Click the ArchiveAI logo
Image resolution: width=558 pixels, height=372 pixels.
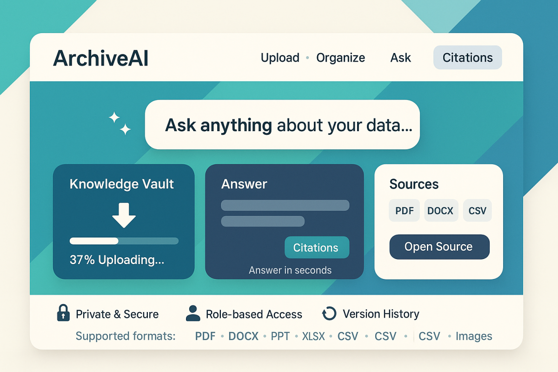[100, 58]
